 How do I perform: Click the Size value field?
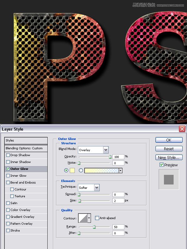[x=118, y=201]
